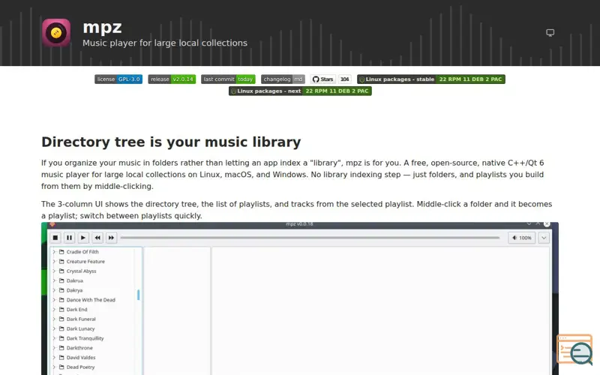Open the last commit today badge

coord(228,79)
